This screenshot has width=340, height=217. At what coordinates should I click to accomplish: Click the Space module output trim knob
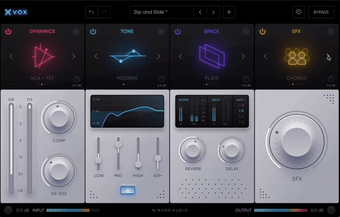coord(246,79)
